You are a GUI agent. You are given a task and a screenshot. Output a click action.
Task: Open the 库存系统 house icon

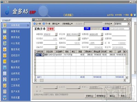click(x=5, y=37)
